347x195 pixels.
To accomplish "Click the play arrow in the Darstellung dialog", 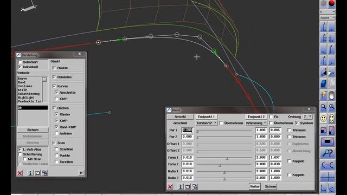I will pos(81,173).
